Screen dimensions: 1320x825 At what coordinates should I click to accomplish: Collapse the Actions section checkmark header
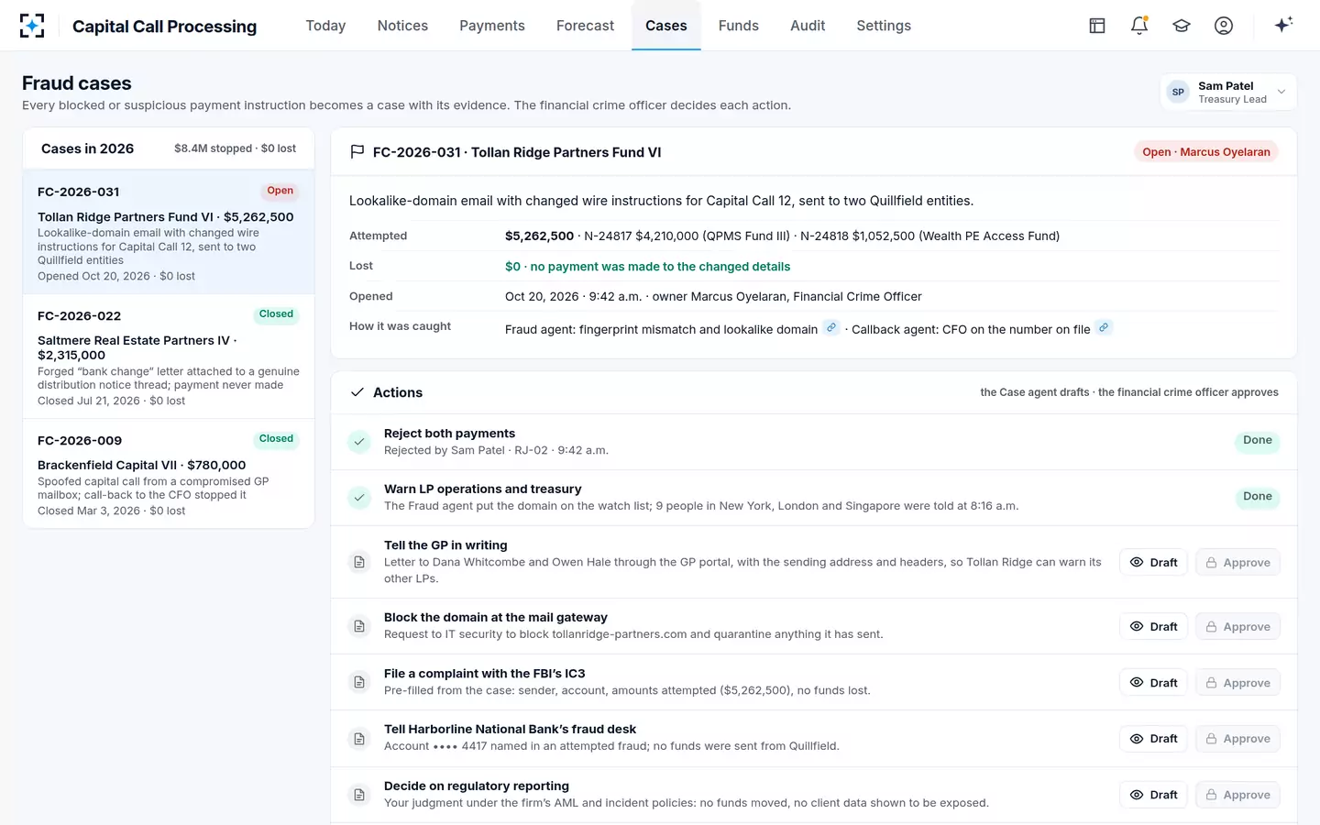[x=357, y=392]
